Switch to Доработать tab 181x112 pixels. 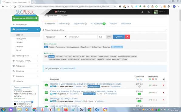click(80, 24)
